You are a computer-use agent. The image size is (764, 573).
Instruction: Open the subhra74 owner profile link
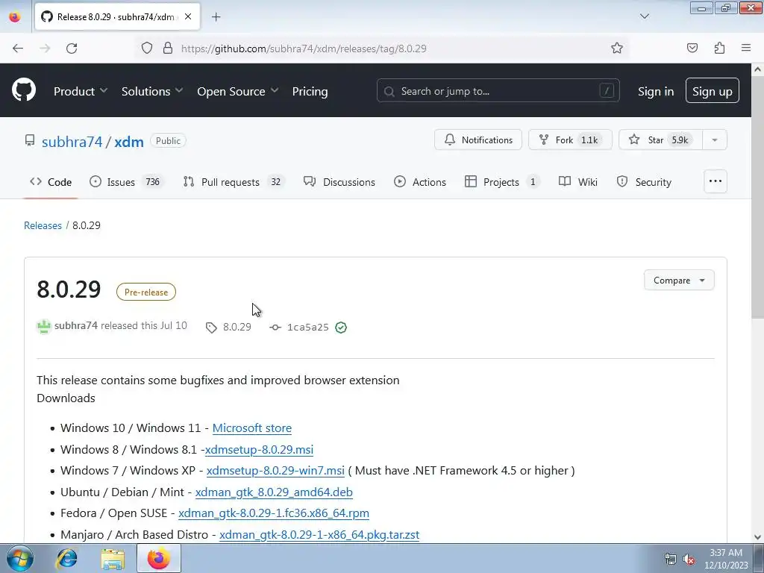[72, 142]
